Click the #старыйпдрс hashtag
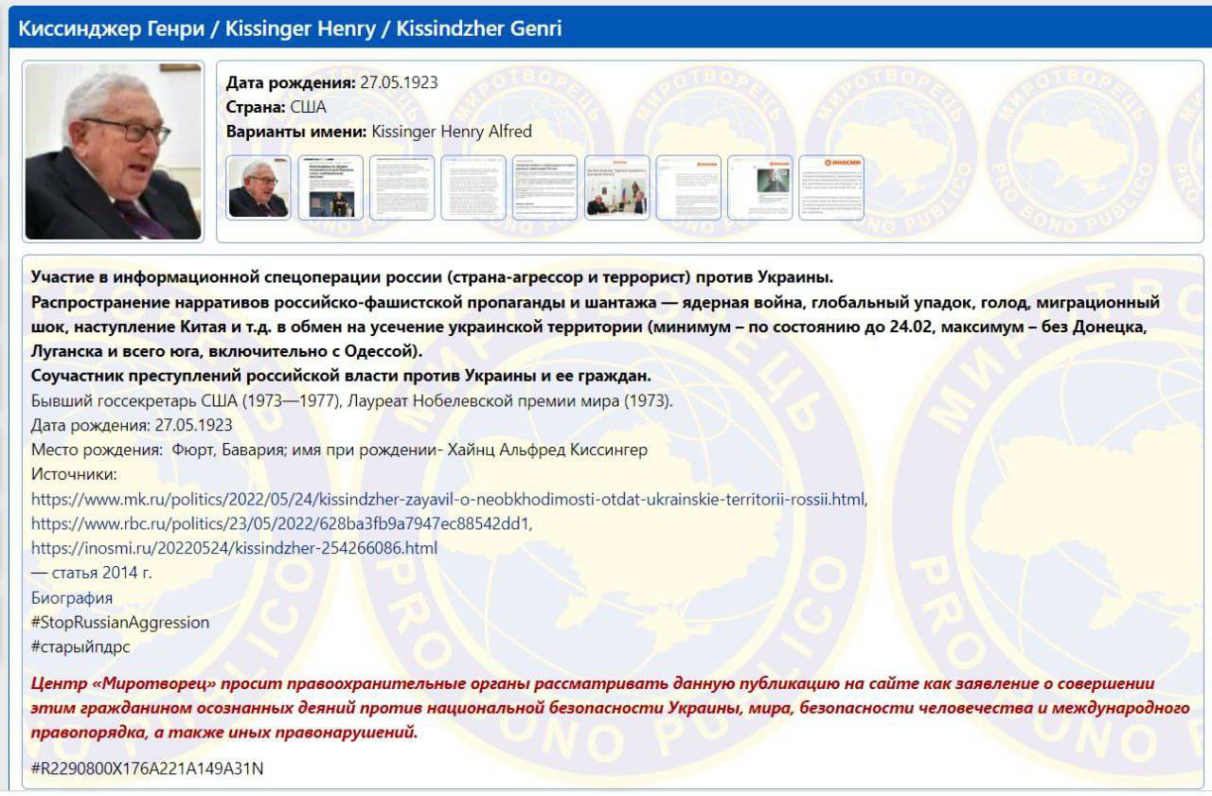This screenshot has width=1212, height=796. click(80, 647)
